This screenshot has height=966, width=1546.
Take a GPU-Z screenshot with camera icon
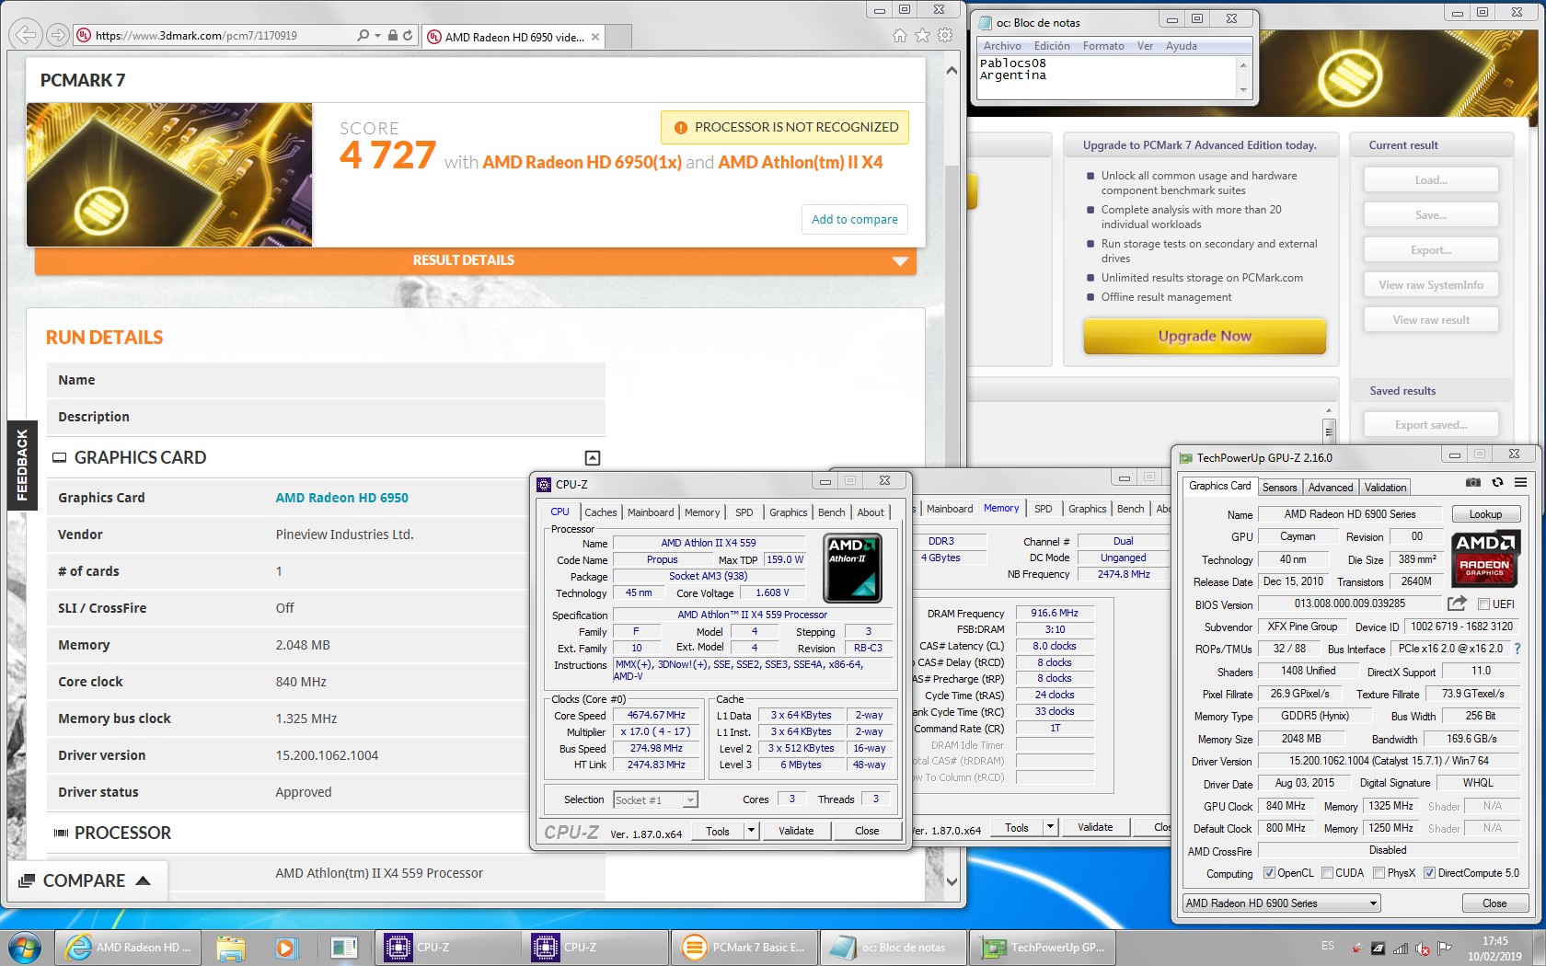(1473, 482)
